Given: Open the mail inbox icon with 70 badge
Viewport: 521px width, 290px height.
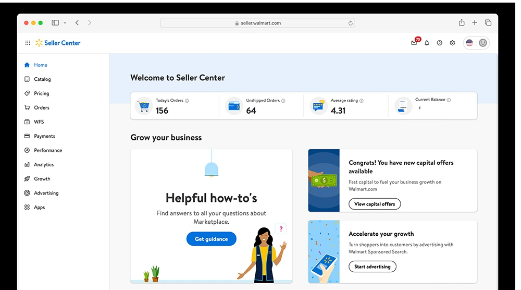Looking at the screenshot, I should 414,43.
